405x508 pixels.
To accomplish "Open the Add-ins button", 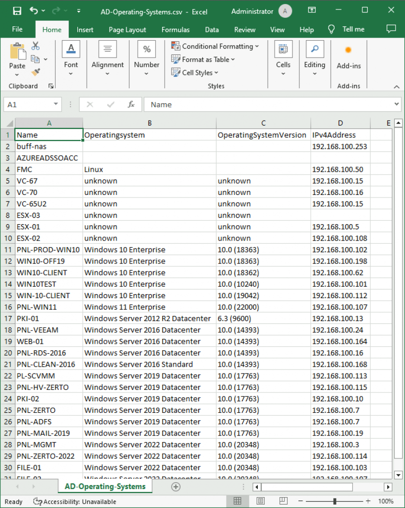I will (348, 57).
